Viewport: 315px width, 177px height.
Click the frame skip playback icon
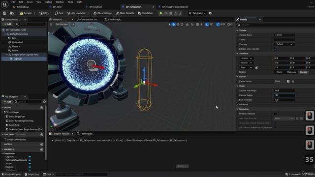[166, 13]
